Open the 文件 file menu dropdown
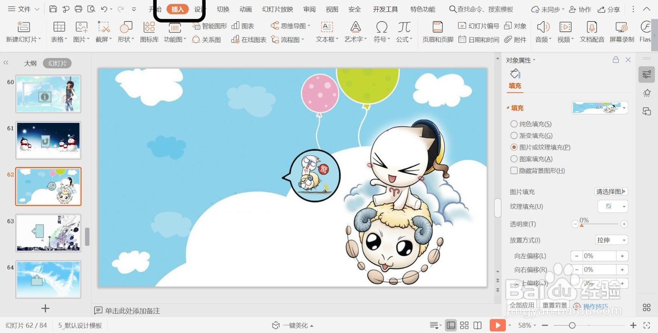Screen dimensions: 658x333 24,9
